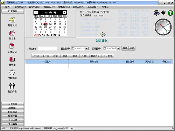Expand the 实现日期 date dropdown arrow
Image resolution: width=175 pixels, height=131 pixels.
click(118, 48)
